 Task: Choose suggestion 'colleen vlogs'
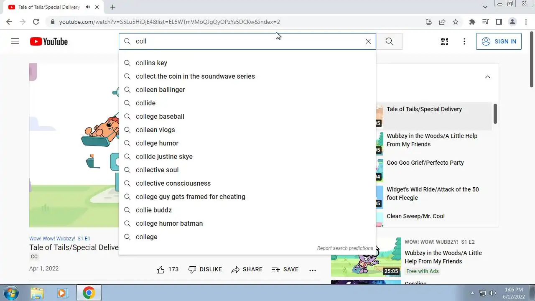click(x=247, y=130)
